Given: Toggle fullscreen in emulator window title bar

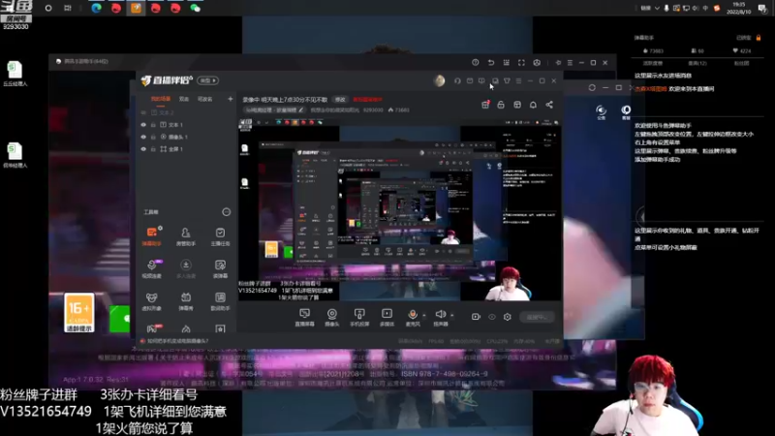Looking at the screenshot, I should point(521,63).
